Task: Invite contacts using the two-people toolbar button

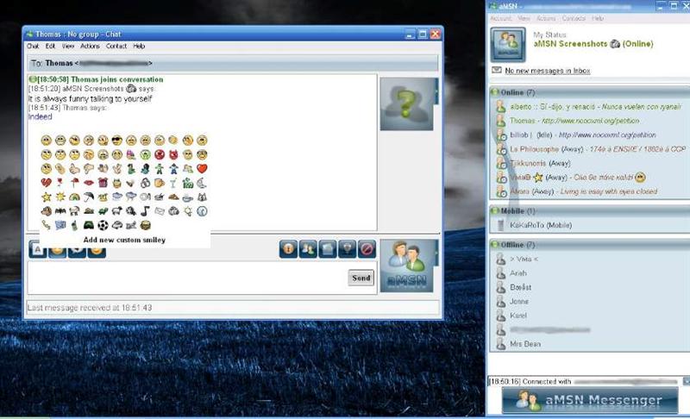Action: 308,249
